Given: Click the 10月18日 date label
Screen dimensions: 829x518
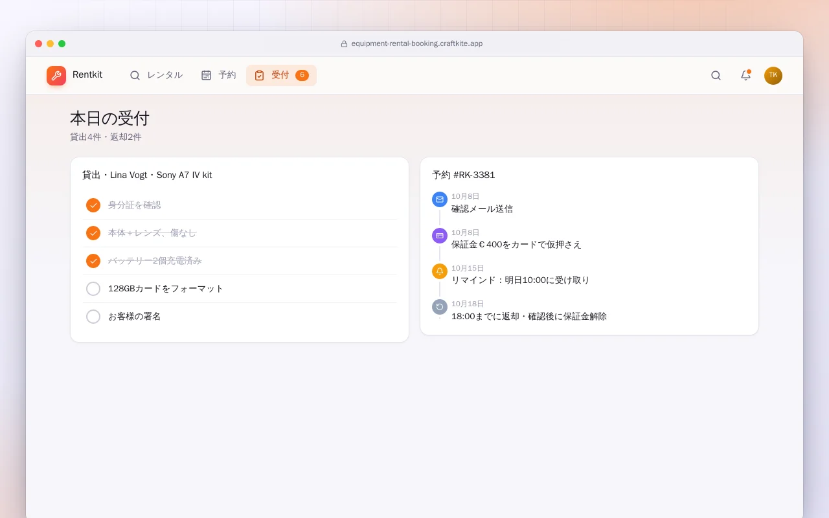Looking at the screenshot, I should coord(468,304).
